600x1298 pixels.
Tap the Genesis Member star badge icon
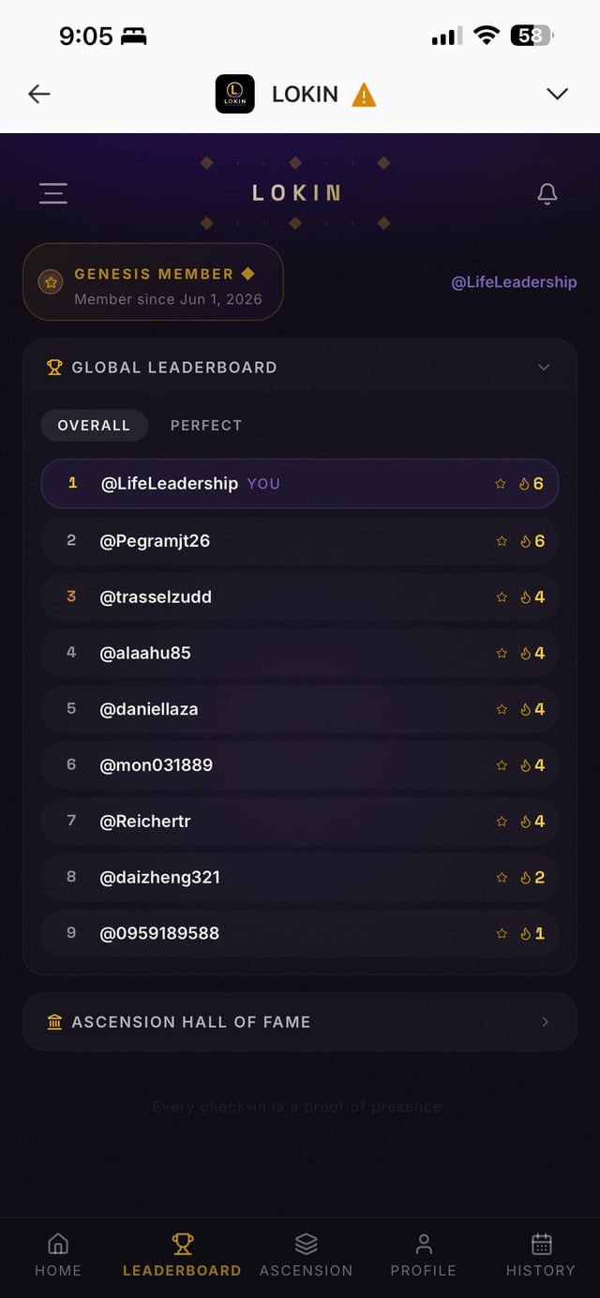point(51,282)
